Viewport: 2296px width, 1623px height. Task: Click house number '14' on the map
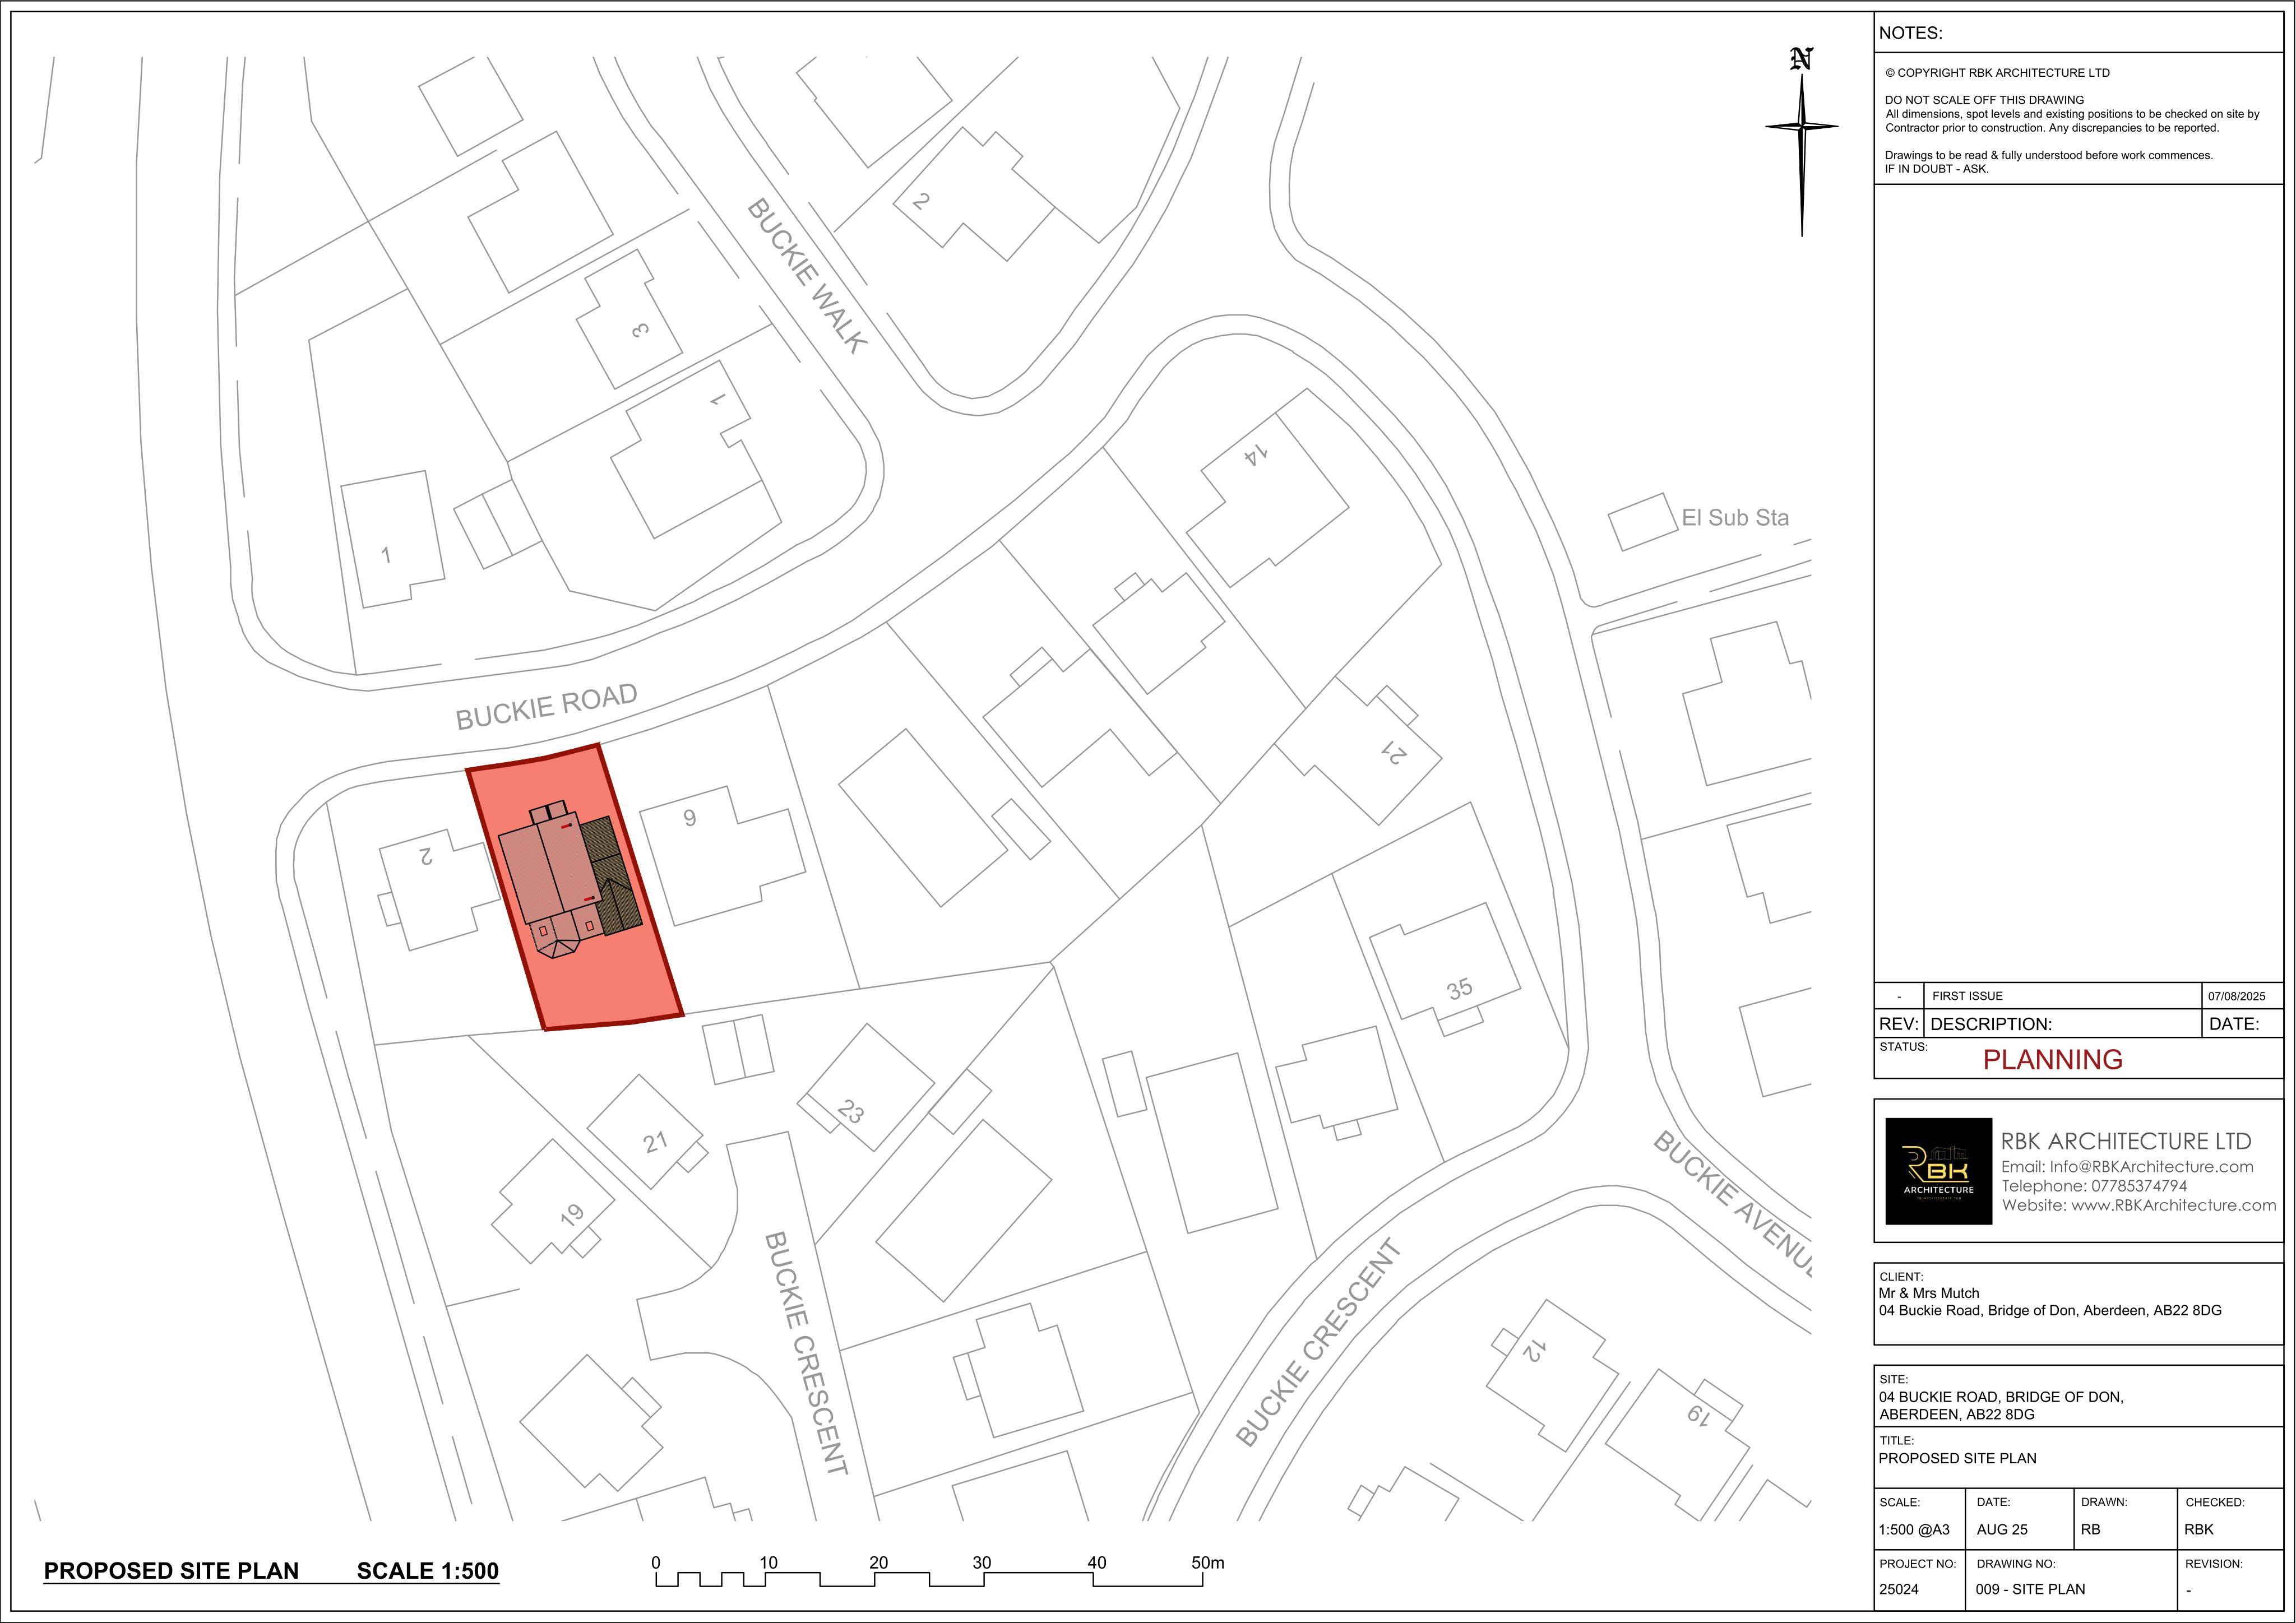coord(1257,455)
